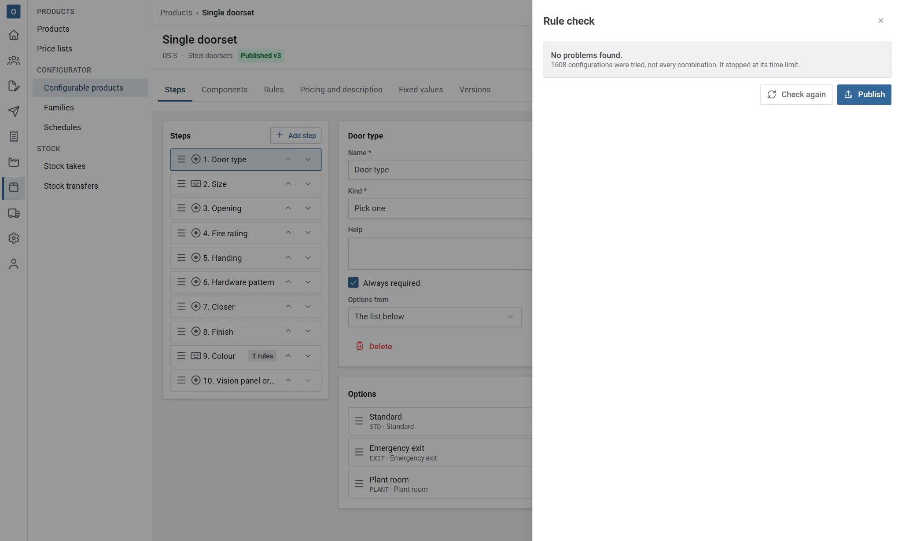The width and height of the screenshot is (902, 541).
Task: Open the Options from dropdown
Action: 434,317
